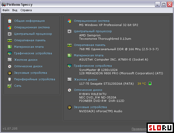The width and height of the screenshot is (174, 133).
Task: Open Жесткие диски sidebar section
Action: pos(26,60)
